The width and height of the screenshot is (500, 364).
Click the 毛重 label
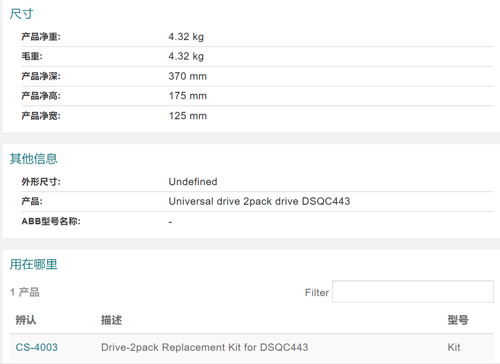click(x=32, y=56)
